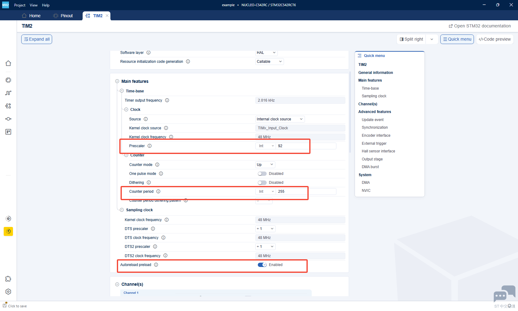Open the board panel icon in sidebar

click(8, 132)
